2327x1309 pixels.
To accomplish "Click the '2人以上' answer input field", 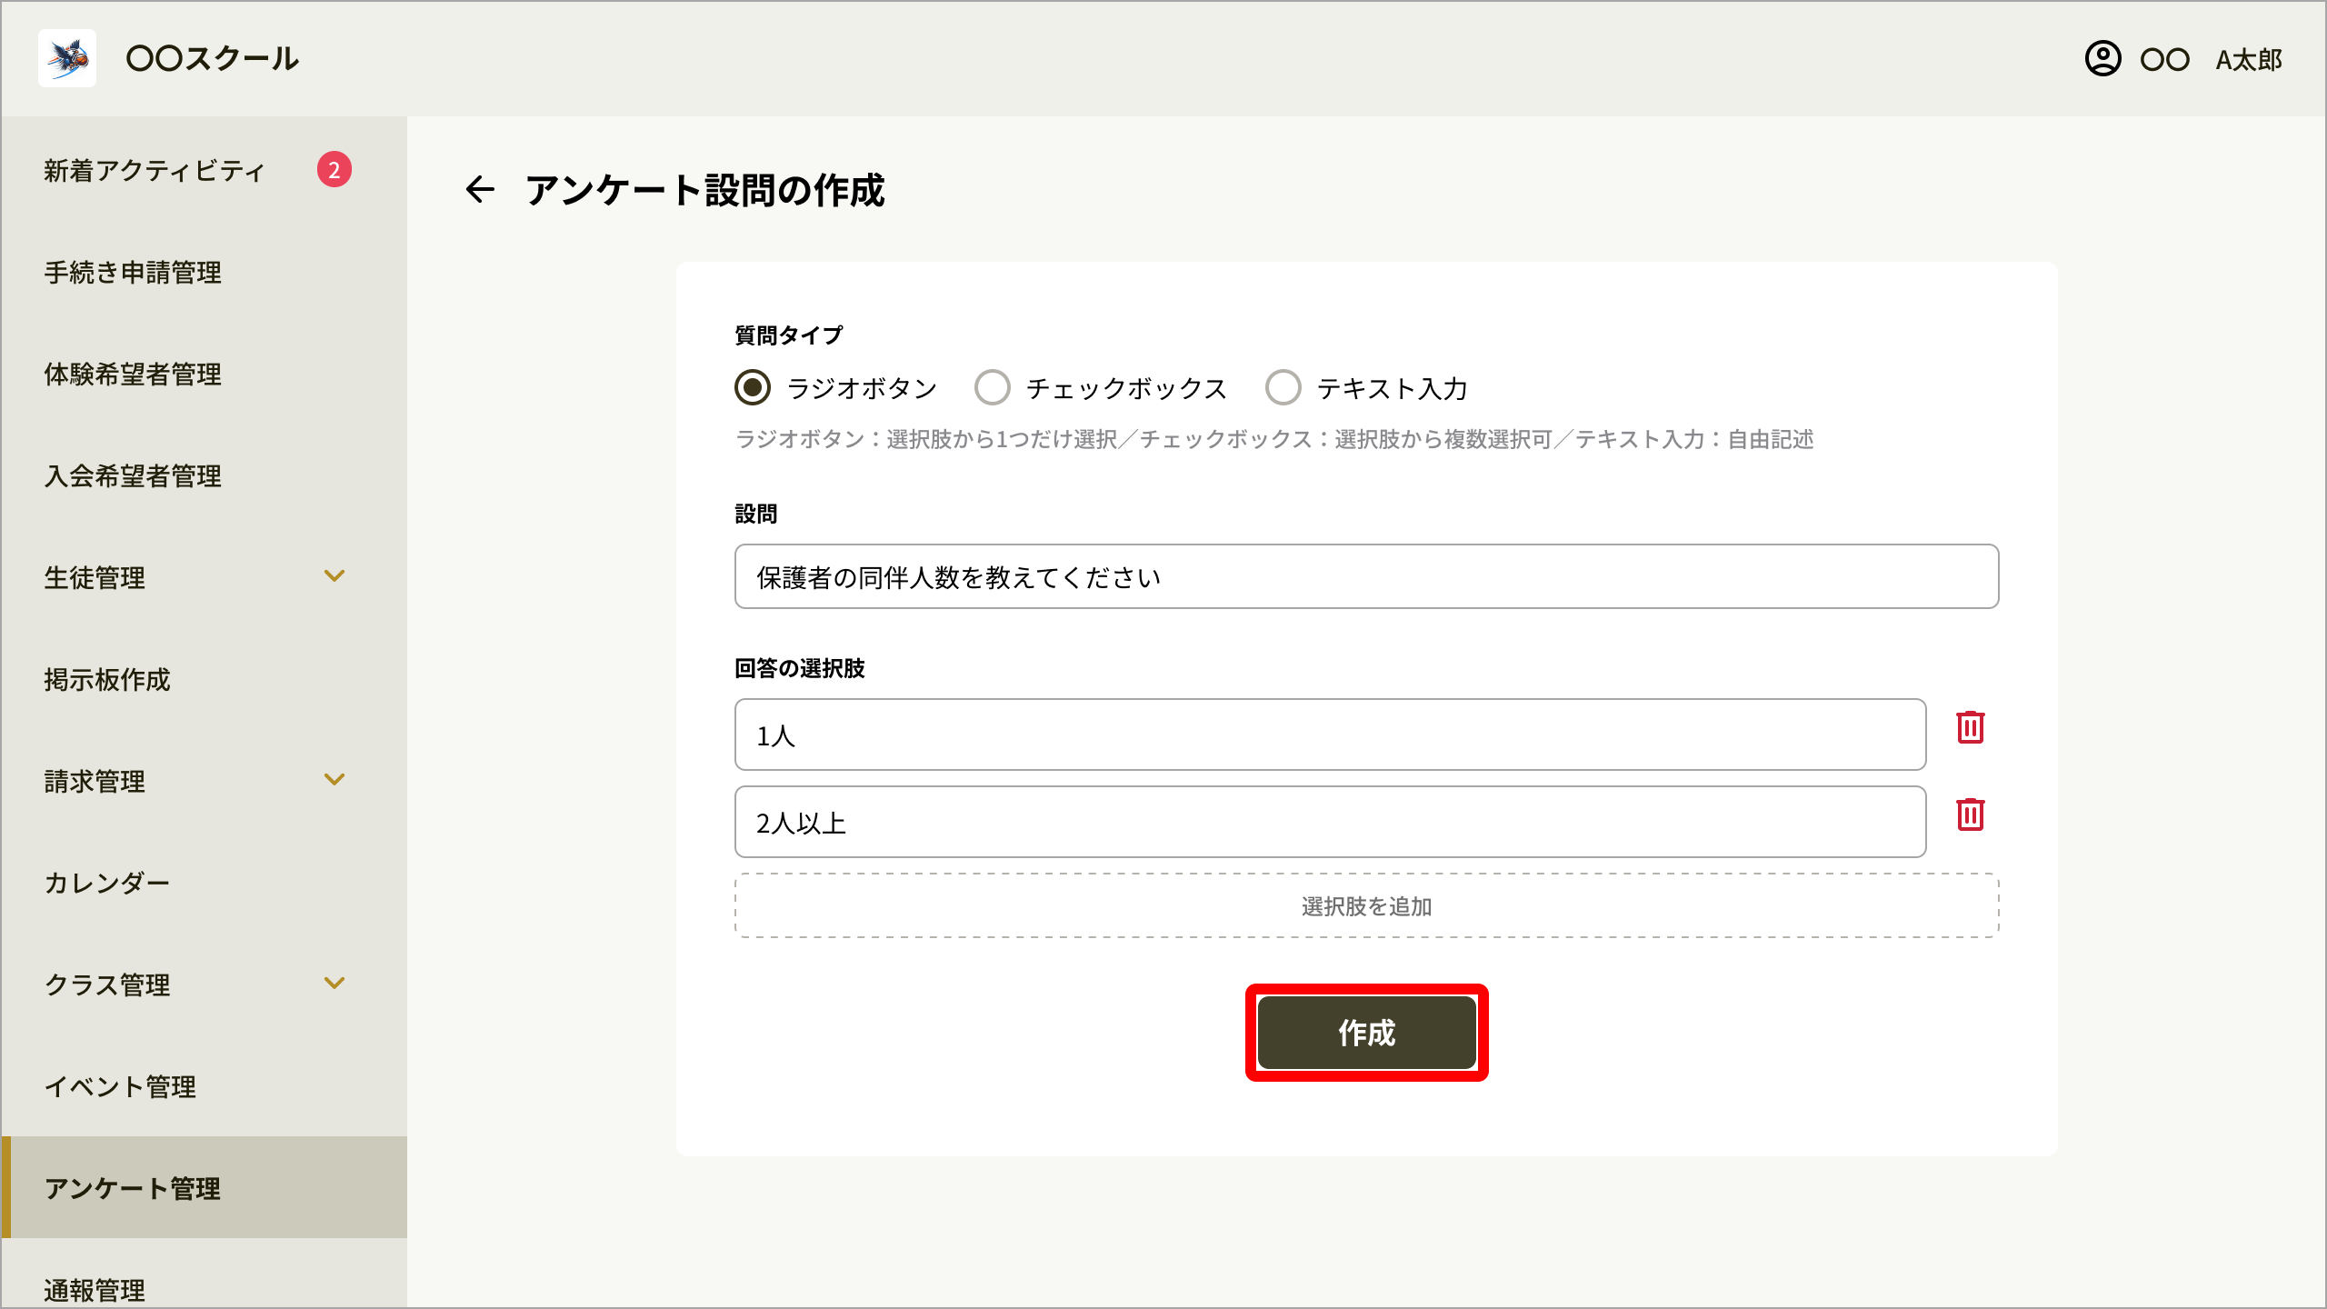I will (1330, 822).
